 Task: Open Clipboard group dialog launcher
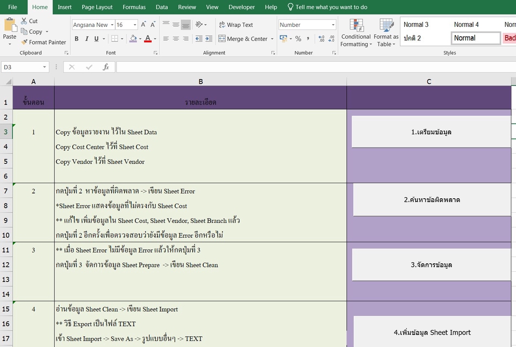(67, 53)
